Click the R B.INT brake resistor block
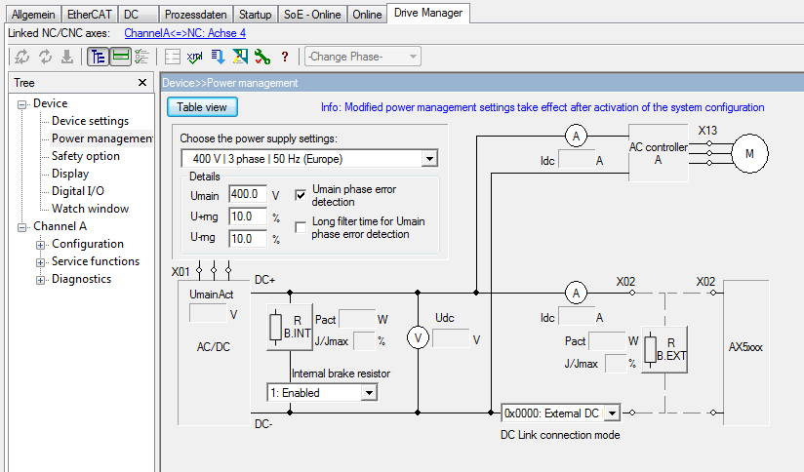The height and width of the screenshot is (472, 804). click(x=290, y=327)
